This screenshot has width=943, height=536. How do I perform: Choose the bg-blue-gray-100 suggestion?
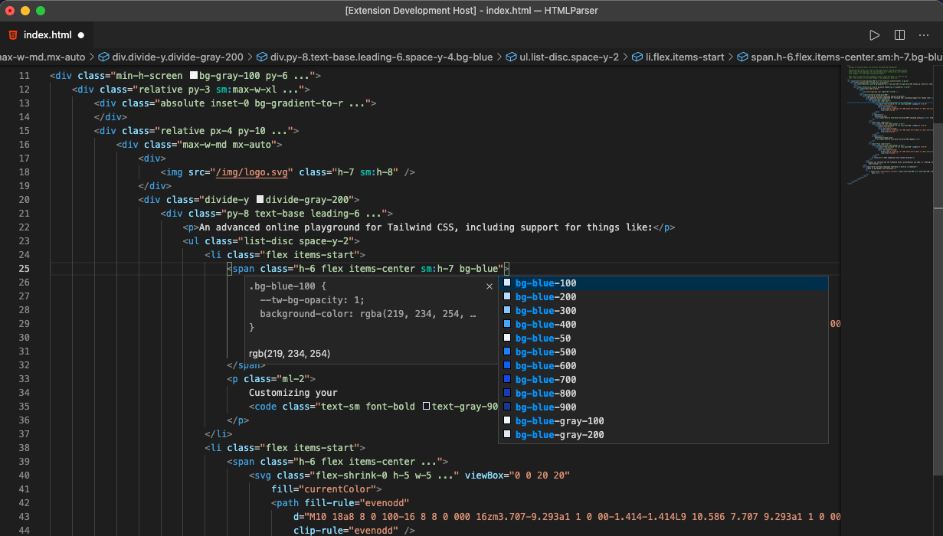pos(663,421)
